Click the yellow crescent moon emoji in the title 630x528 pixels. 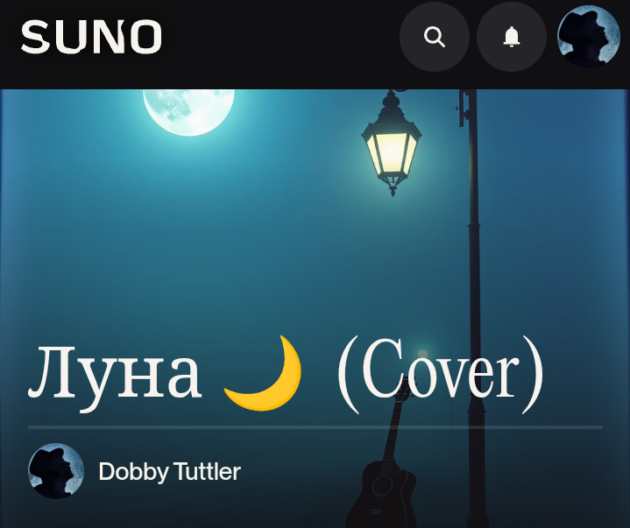264,373
